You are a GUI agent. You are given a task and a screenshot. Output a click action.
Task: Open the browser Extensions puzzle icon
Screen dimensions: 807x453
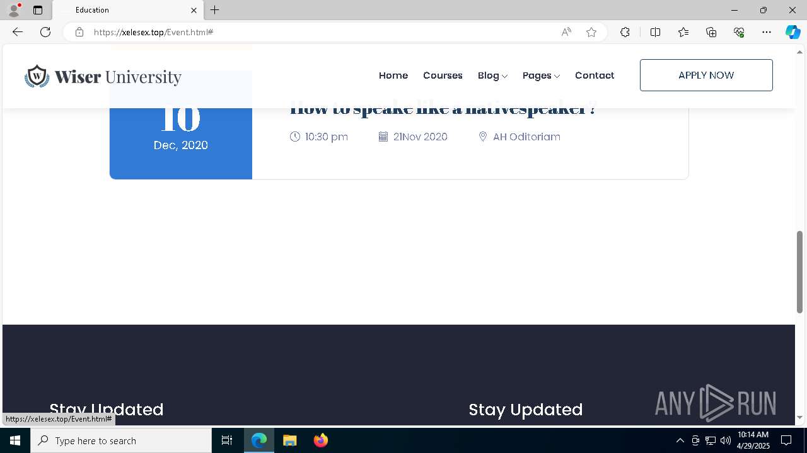625,32
